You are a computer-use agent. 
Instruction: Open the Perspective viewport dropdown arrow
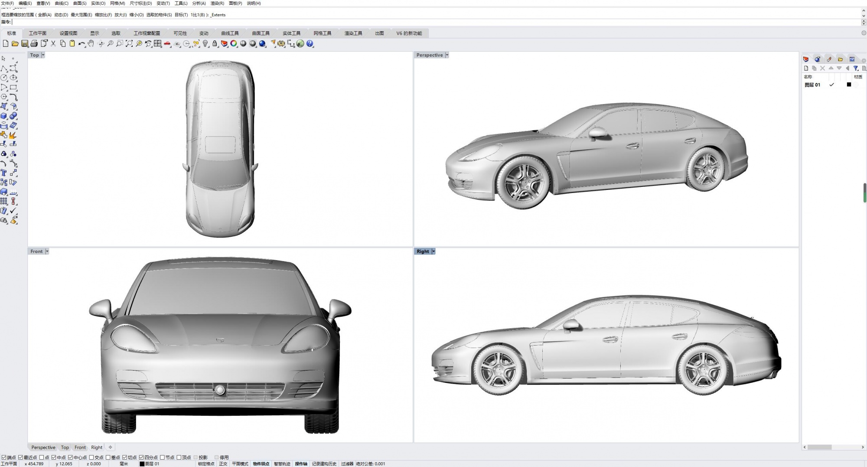pyautogui.click(x=447, y=55)
